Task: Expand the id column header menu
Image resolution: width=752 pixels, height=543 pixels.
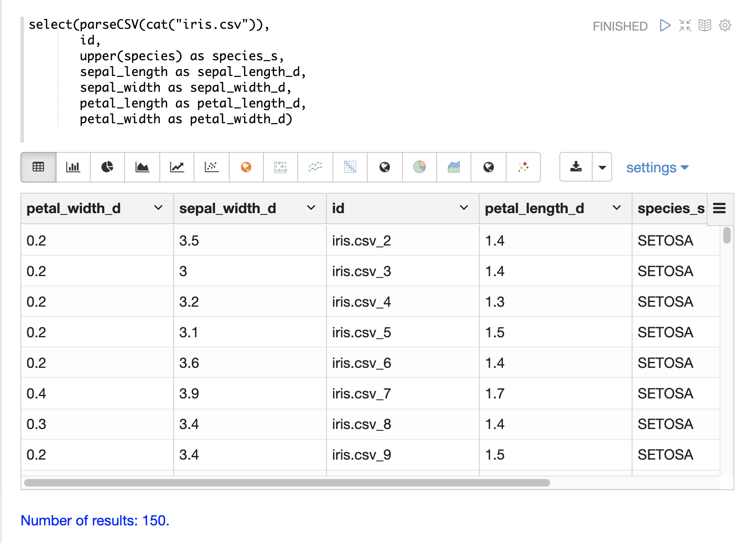Action: point(464,208)
